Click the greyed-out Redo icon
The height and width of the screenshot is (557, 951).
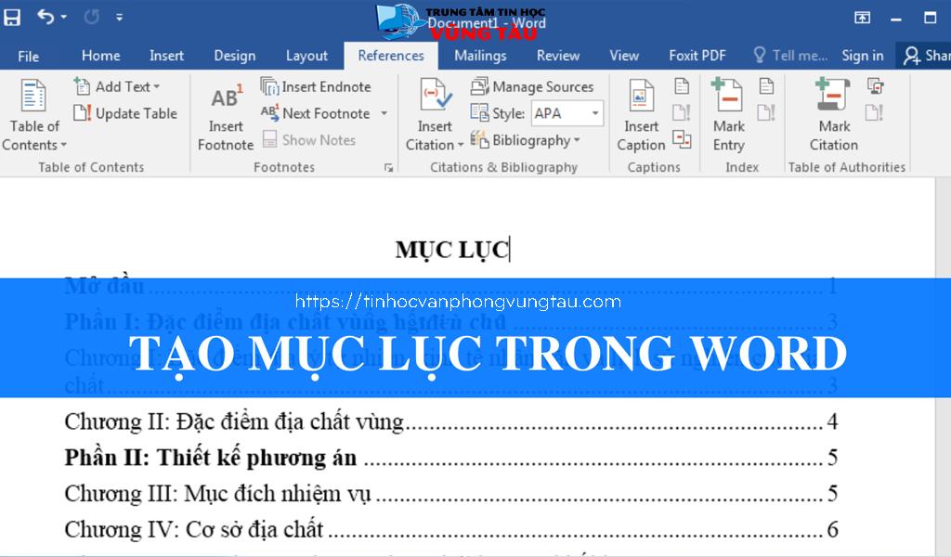point(92,17)
